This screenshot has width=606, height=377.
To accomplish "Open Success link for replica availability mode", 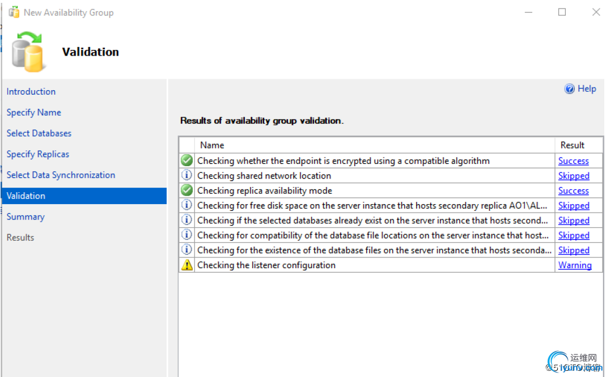I will (x=573, y=191).
